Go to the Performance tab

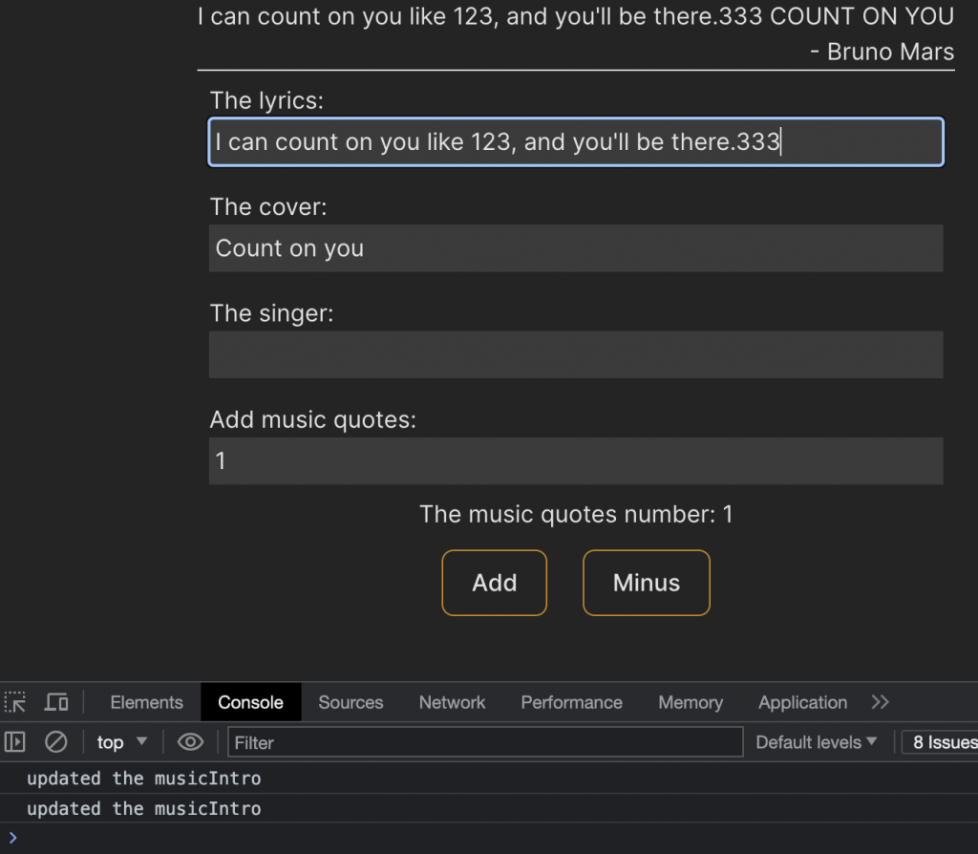point(571,702)
